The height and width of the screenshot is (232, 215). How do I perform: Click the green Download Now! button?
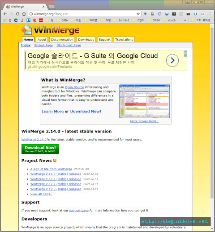click(x=40, y=149)
